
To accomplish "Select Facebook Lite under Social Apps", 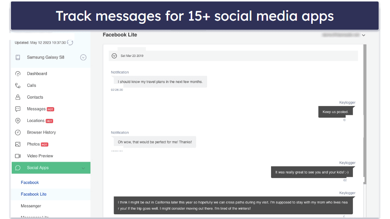I will [x=34, y=194].
